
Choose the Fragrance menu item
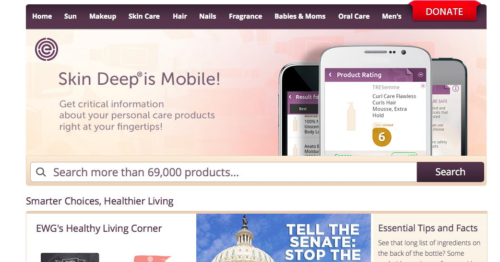point(246,16)
